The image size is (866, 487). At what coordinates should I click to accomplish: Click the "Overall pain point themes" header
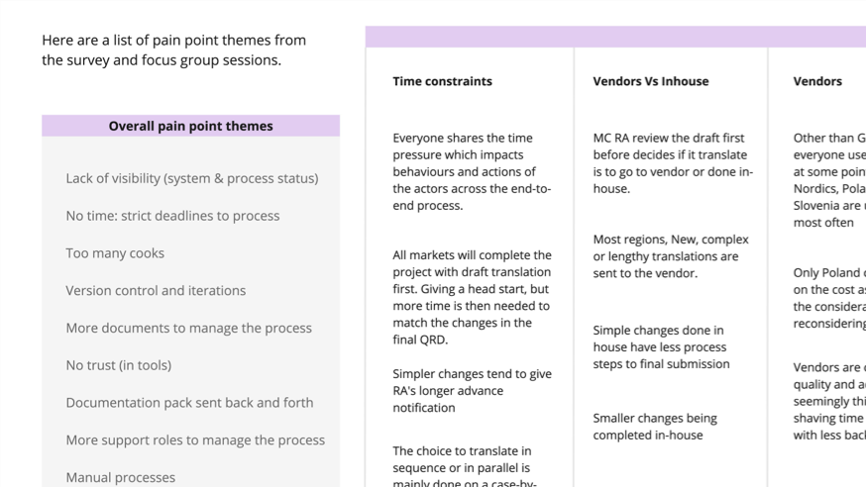pyautogui.click(x=190, y=126)
